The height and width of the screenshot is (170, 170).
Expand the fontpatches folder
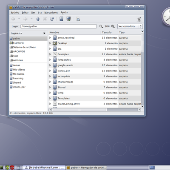coord(50,60)
